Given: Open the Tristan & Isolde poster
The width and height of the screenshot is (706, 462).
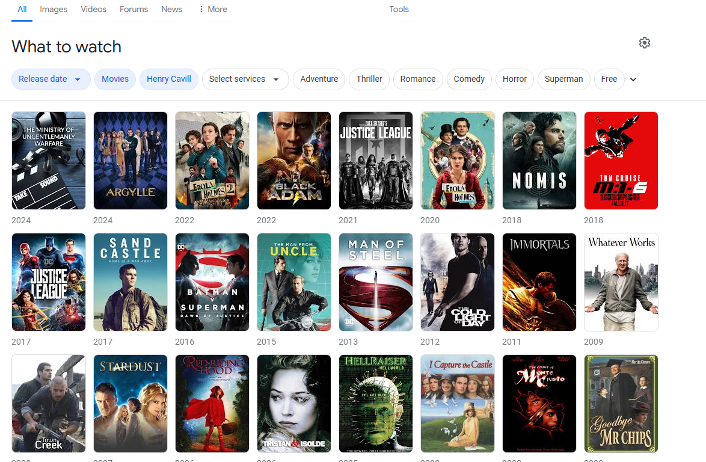Looking at the screenshot, I should tap(294, 404).
